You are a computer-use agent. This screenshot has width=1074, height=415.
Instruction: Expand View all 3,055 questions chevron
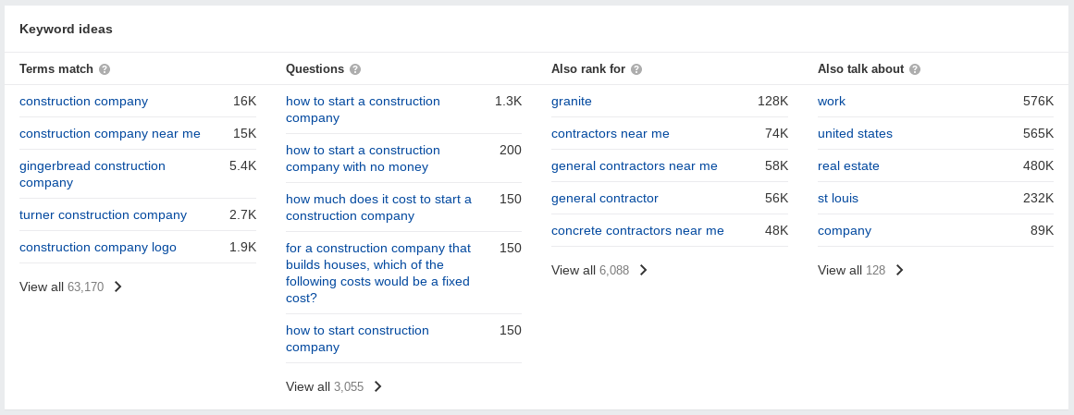tap(377, 387)
